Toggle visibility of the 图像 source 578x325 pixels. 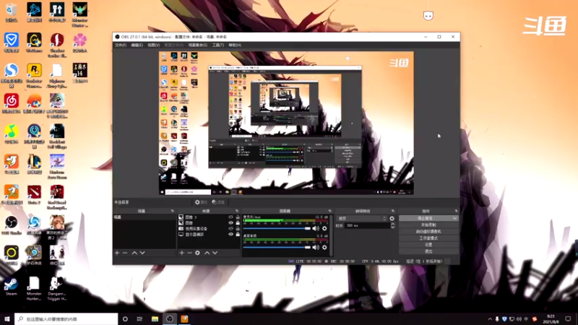tap(230, 223)
